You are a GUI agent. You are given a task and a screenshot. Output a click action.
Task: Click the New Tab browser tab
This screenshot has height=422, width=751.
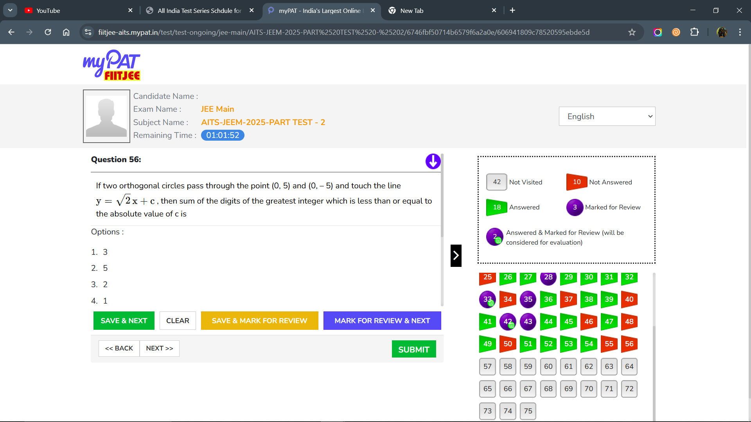pos(441,10)
